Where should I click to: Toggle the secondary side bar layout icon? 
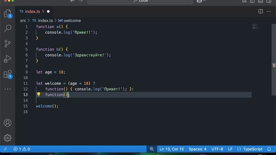[269, 1]
